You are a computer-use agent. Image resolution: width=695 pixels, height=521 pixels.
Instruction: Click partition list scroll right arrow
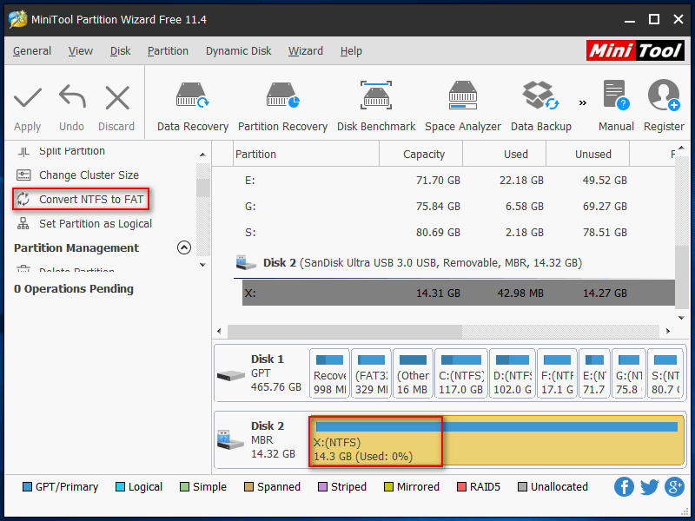coord(668,331)
